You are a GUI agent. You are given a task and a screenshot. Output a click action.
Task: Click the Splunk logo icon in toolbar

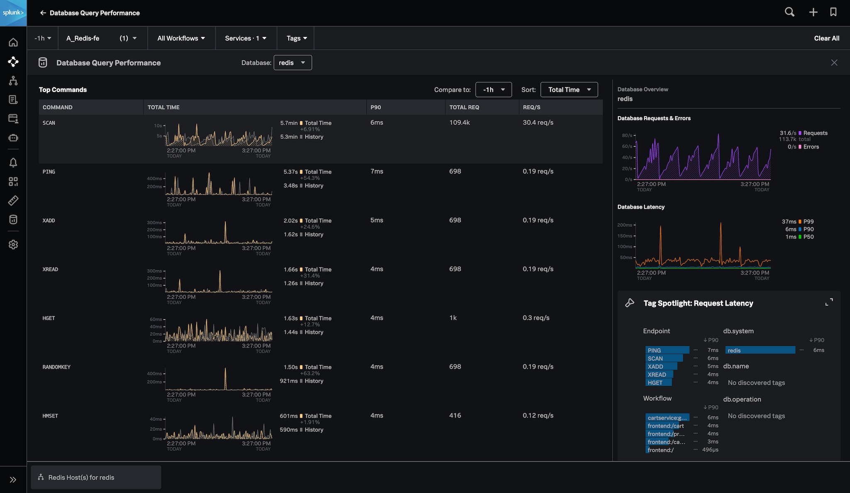point(13,13)
